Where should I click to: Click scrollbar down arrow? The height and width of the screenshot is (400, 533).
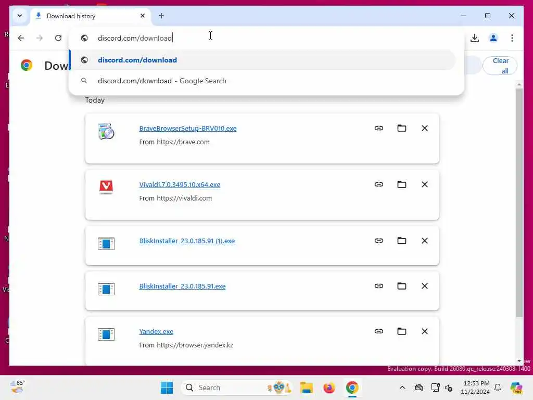point(519,360)
